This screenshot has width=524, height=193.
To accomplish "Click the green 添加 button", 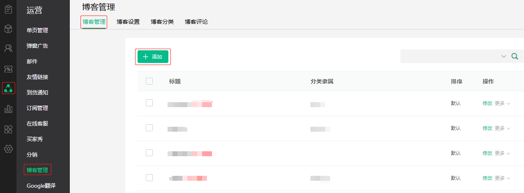I will [153, 57].
